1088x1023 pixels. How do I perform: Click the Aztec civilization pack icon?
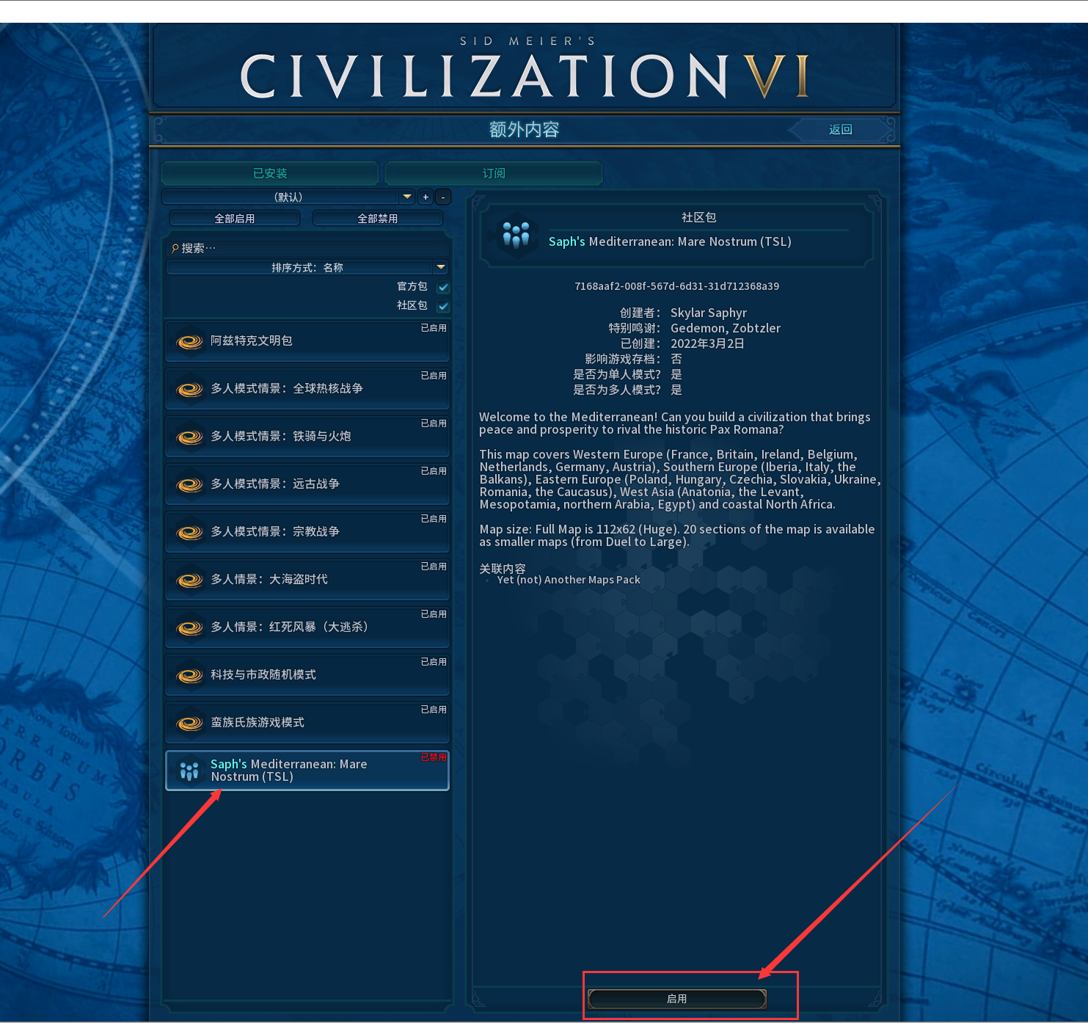190,341
